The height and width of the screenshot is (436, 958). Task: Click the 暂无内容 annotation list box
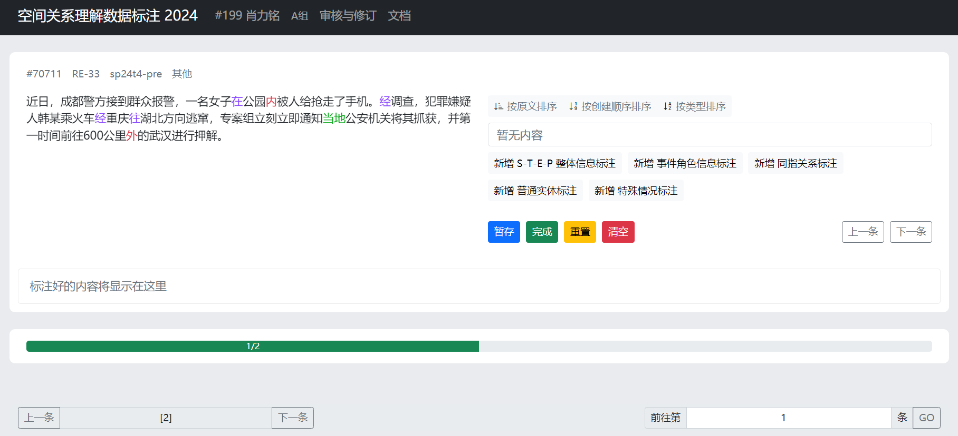(x=710, y=135)
